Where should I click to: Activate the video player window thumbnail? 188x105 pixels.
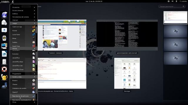tap(127, 35)
